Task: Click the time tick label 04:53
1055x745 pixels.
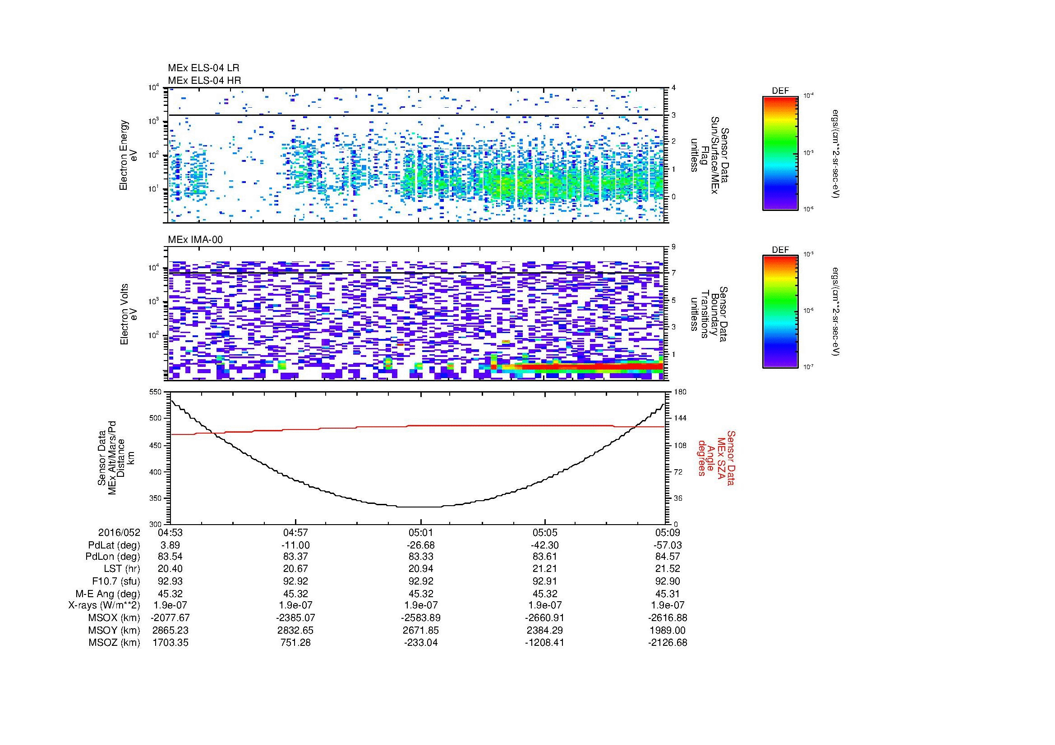Action: [170, 532]
